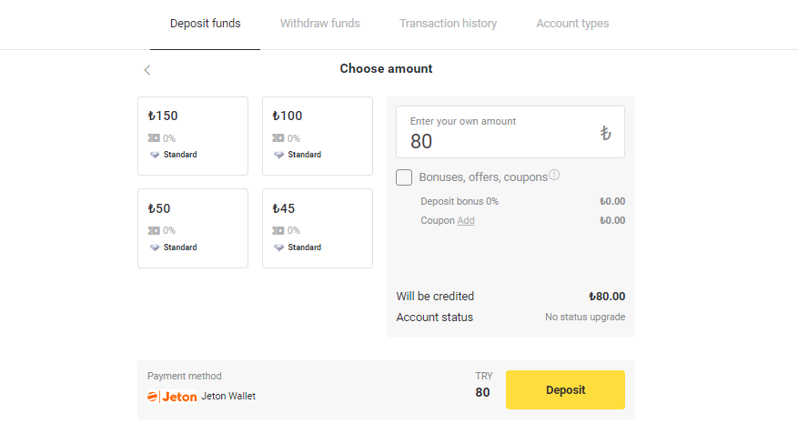
Task: Click the bonus ticket icon in the ₺150 card
Action: click(154, 137)
